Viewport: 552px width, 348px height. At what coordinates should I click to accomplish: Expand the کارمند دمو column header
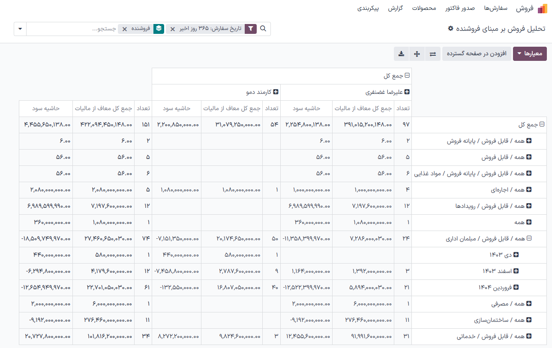pyautogui.click(x=276, y=92)
